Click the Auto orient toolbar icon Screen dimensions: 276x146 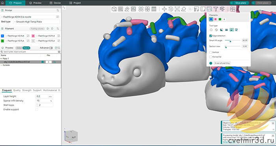pyautogui.click(x=127, y=9)
